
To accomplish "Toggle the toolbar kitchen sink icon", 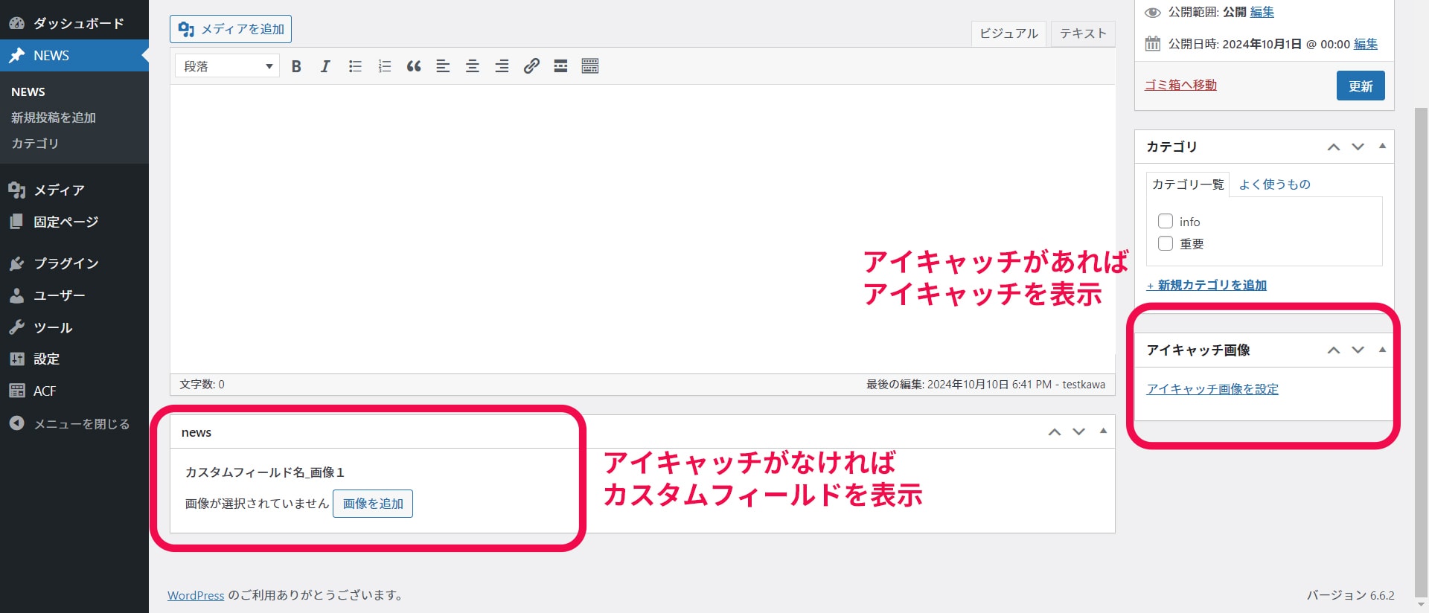I will click(x=590, y=66).
